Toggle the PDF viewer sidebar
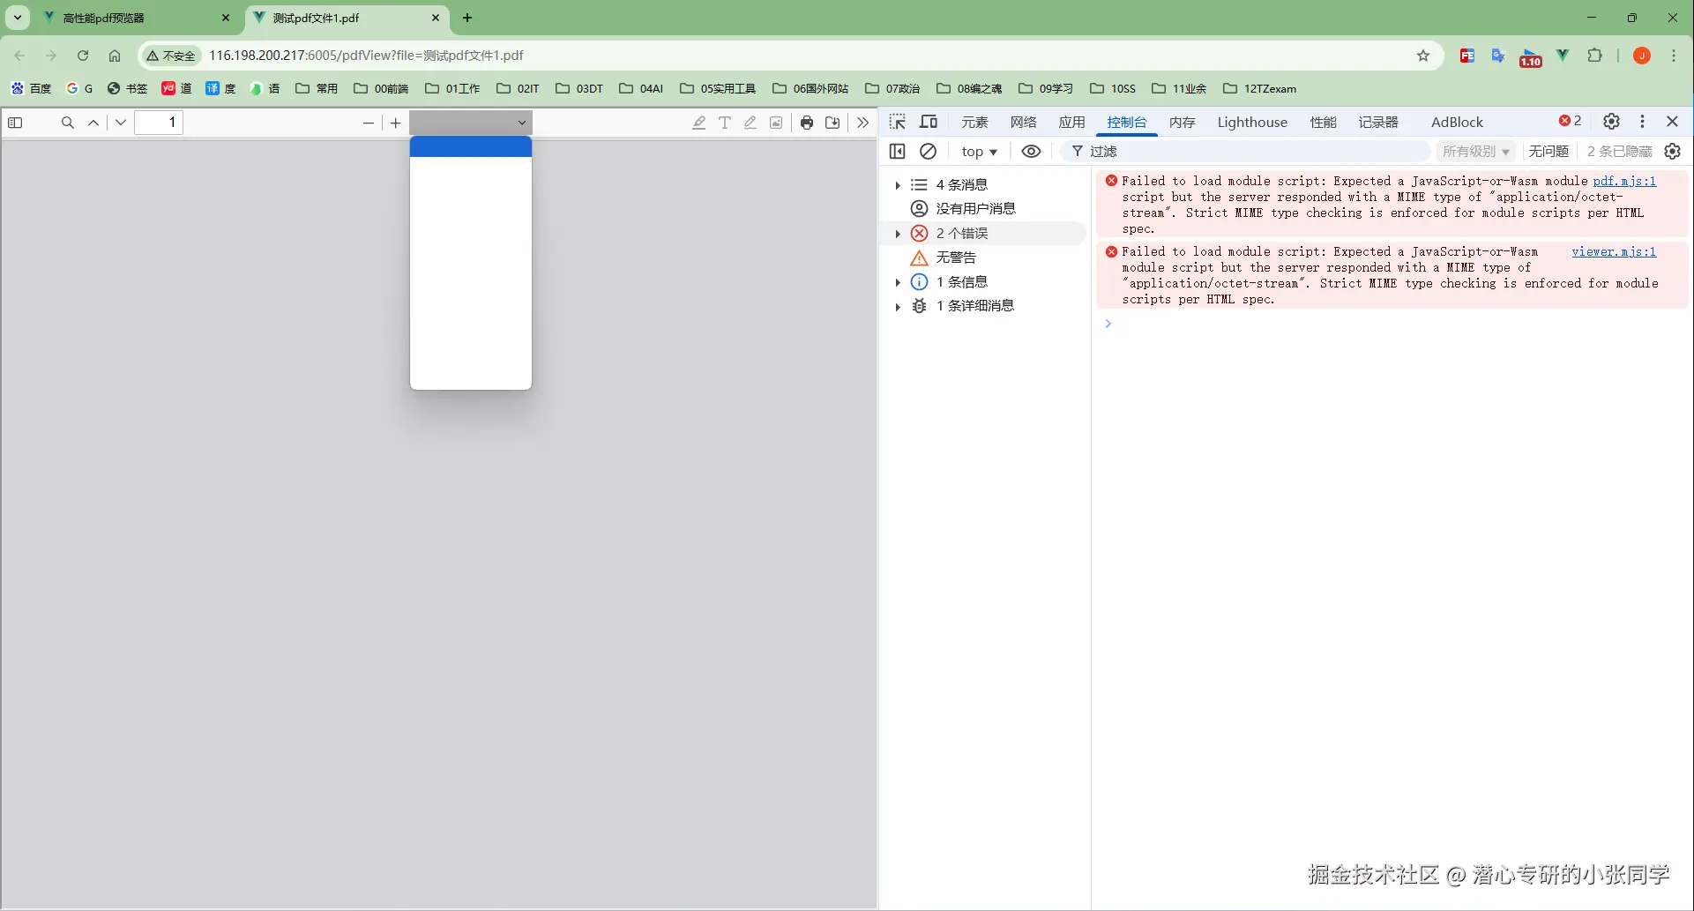This screenshot has height=911, width=1694. pos(15,123)
